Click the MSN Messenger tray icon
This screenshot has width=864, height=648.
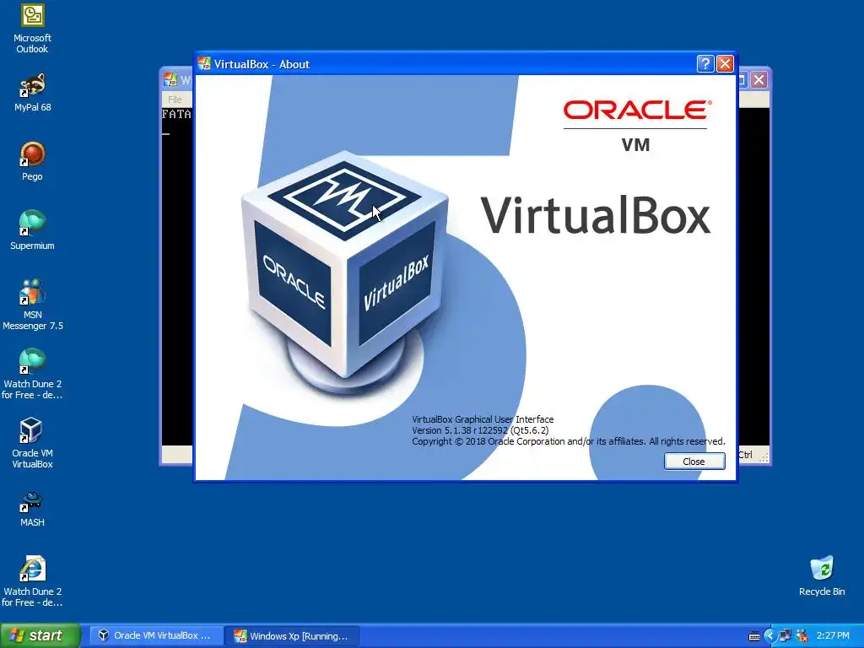pyautogui.click(x=802, y=636)
